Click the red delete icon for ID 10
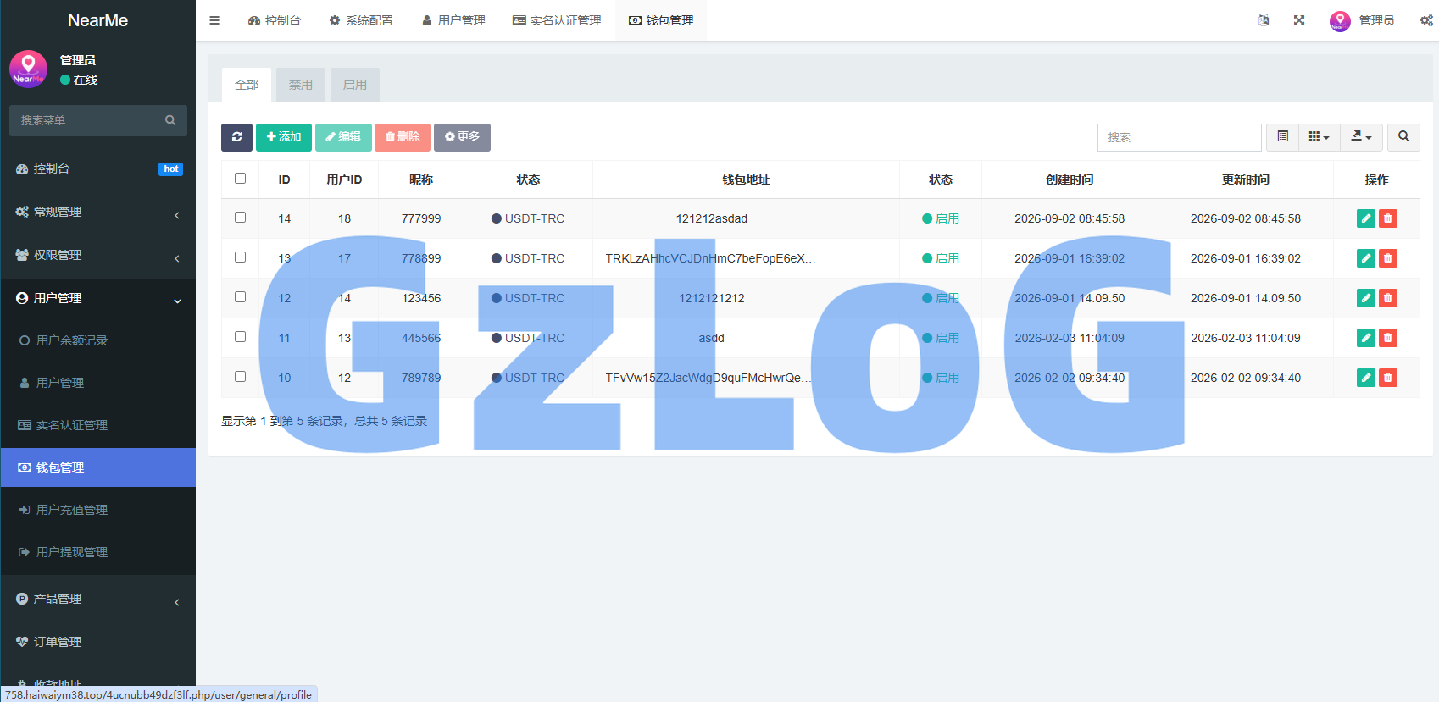The width and height of the screenshot is (1439, 702). (1387, 378)
